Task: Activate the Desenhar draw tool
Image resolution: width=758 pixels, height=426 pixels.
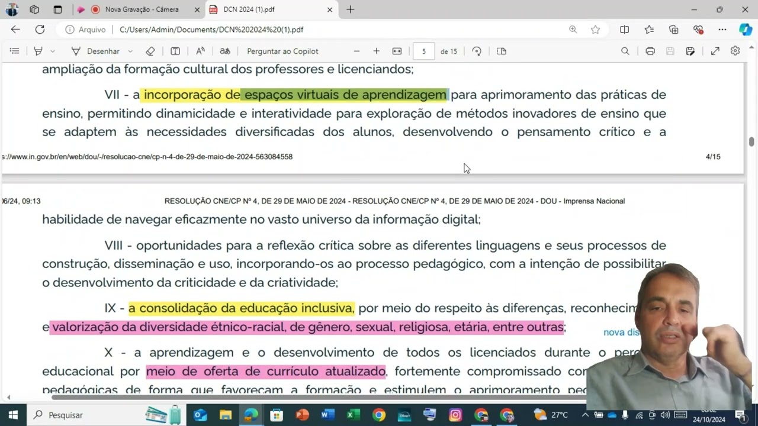Action: pyautogui.click(x=95, y=51)
